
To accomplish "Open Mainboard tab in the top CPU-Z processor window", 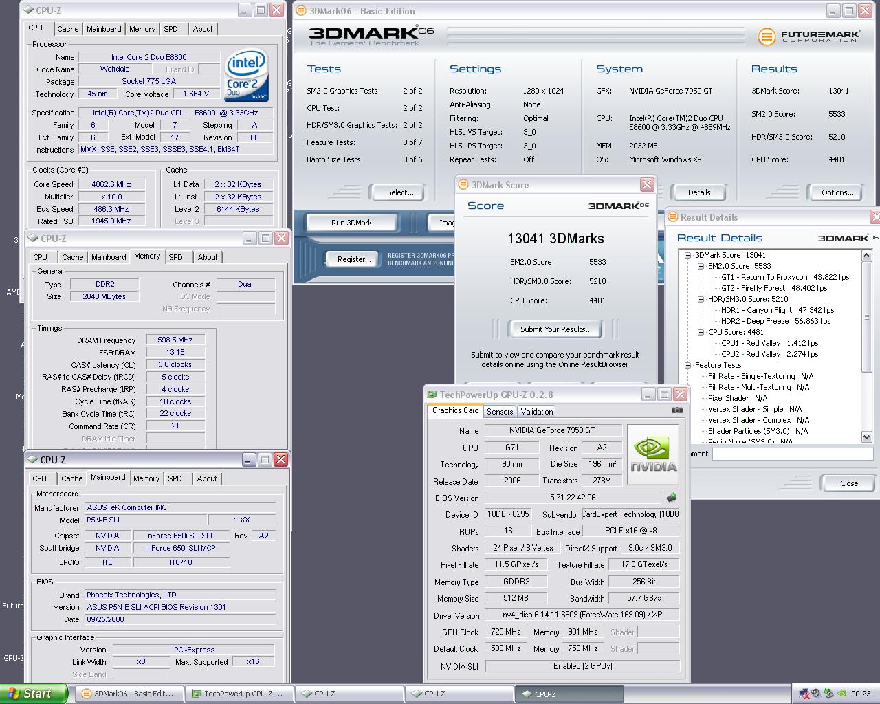I will click(x=104, y=29).
